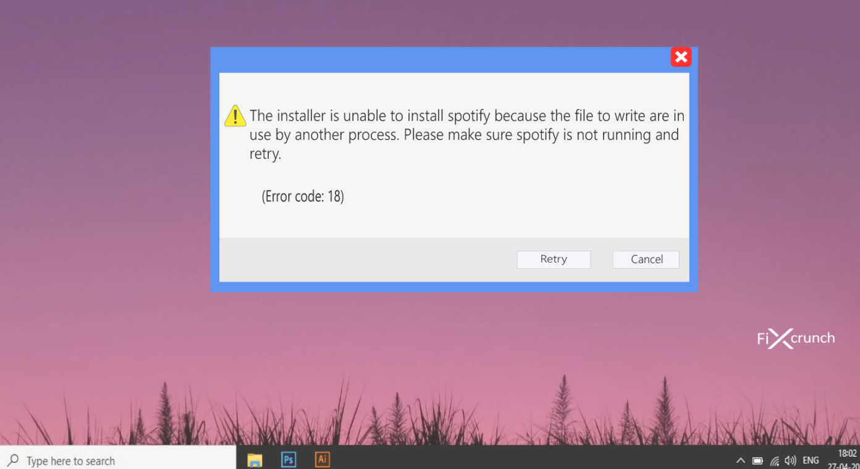Click the taskbar search box
This screenshot has width=860, height=469.
click(x=117, y=458)
